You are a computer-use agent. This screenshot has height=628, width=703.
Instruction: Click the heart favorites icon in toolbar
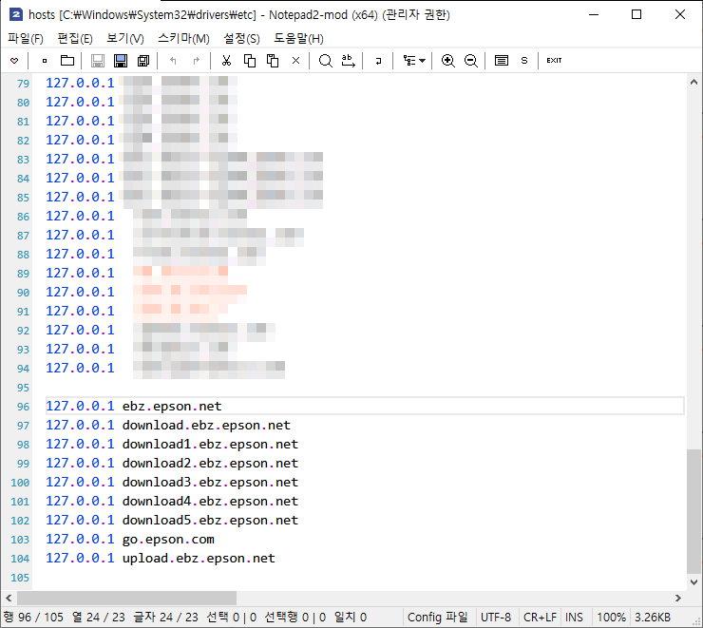pos(14,61)
